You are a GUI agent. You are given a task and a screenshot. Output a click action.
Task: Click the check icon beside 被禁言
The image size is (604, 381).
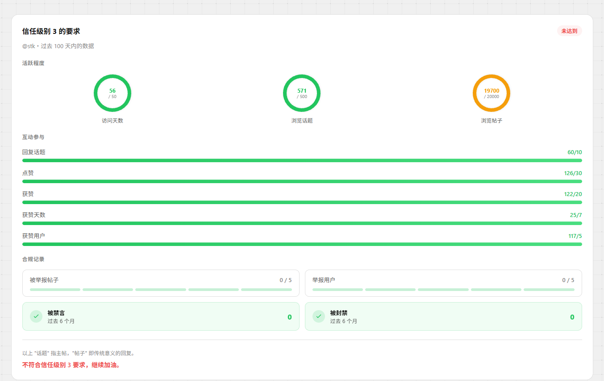pos(36,316)
